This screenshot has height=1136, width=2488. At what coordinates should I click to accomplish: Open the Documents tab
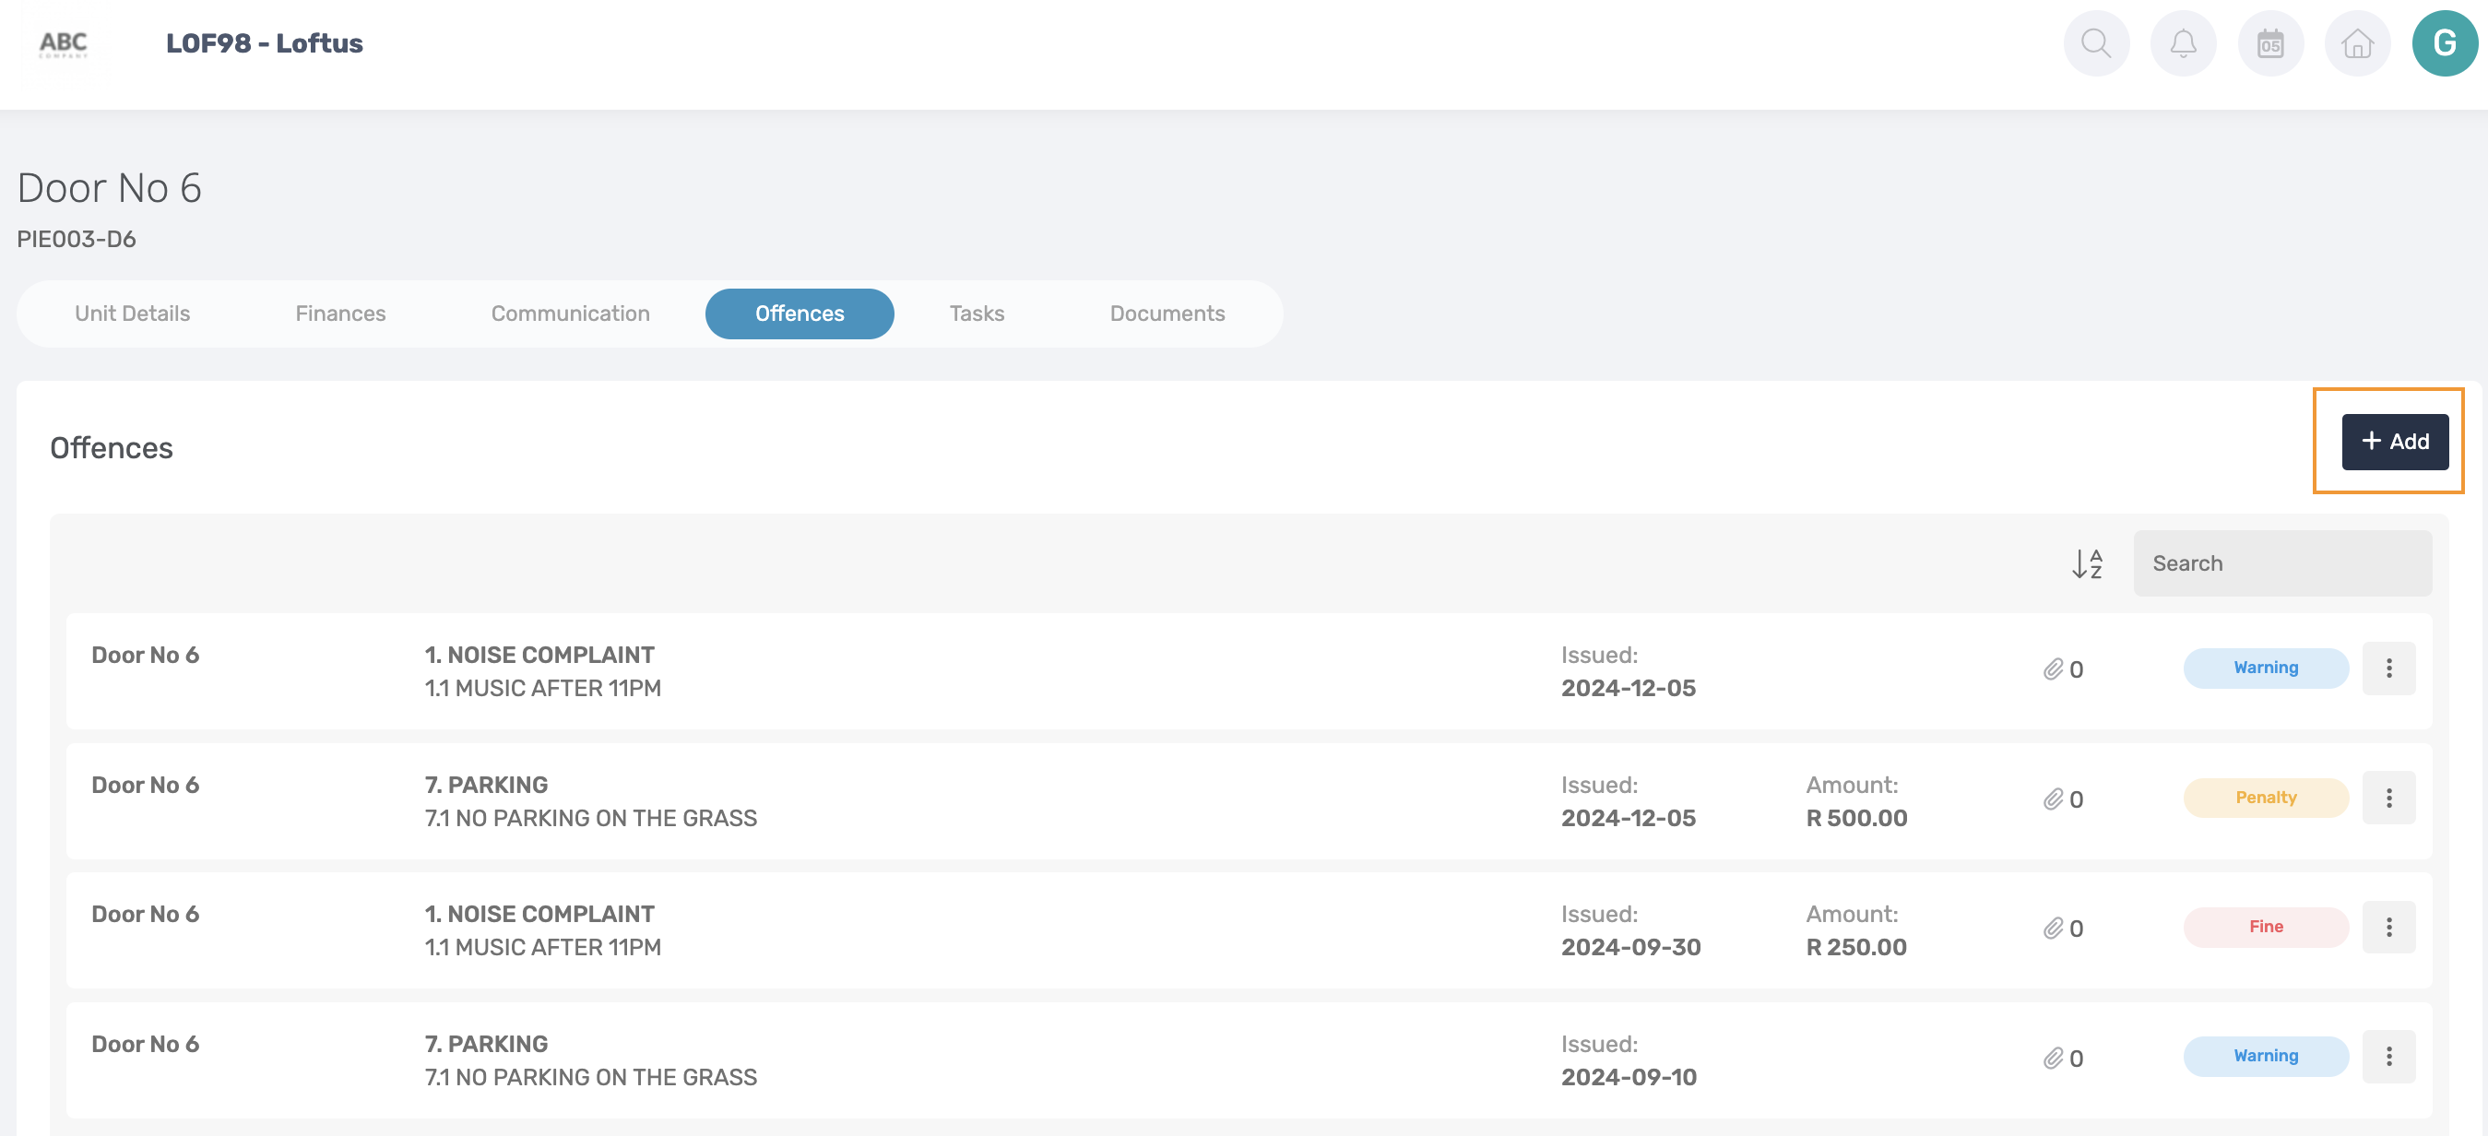click(1167, 314)
